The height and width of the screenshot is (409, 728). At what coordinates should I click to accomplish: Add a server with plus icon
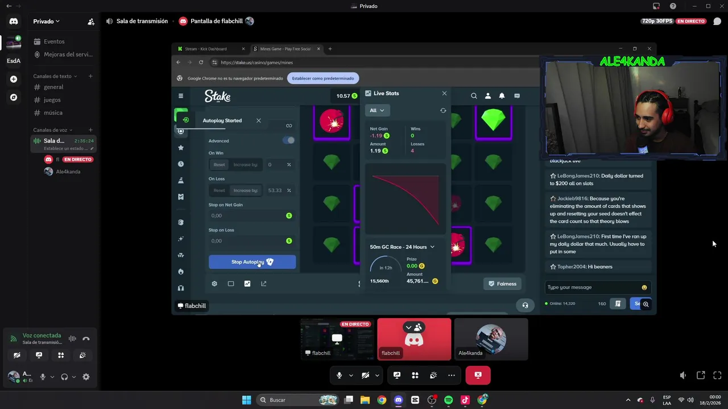14,79
